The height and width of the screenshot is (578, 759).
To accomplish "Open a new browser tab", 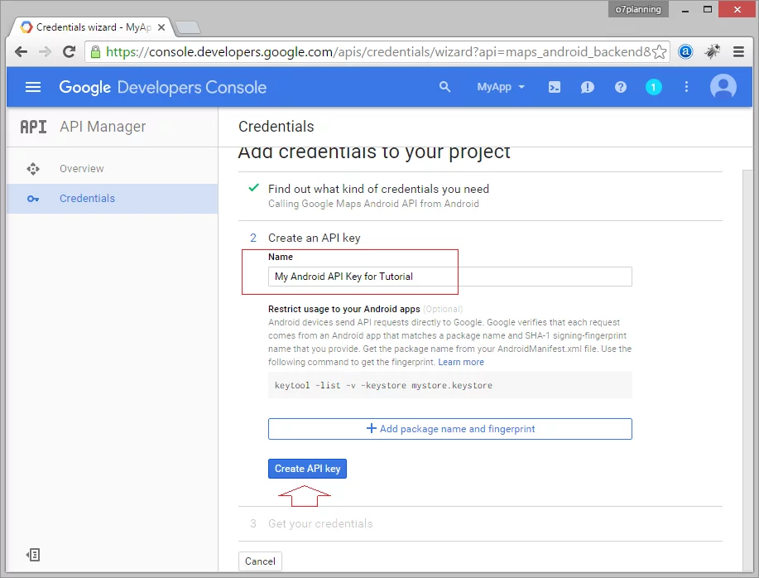I will pos(188,28).
